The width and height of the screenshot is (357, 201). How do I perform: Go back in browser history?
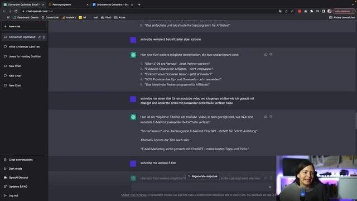[4, 11]
